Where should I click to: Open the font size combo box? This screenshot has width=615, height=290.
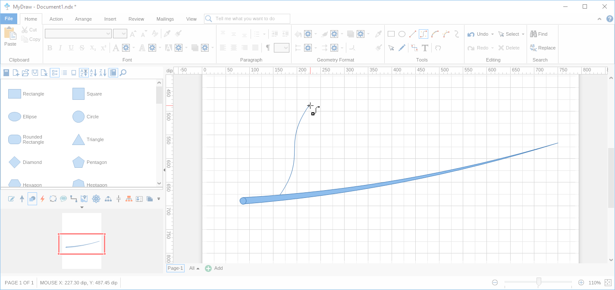[120, 34]
